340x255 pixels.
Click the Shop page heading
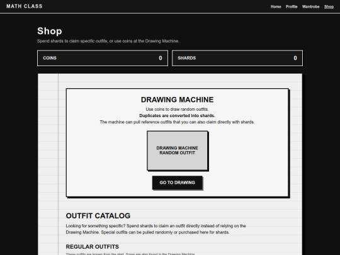(x=50, y=31)
